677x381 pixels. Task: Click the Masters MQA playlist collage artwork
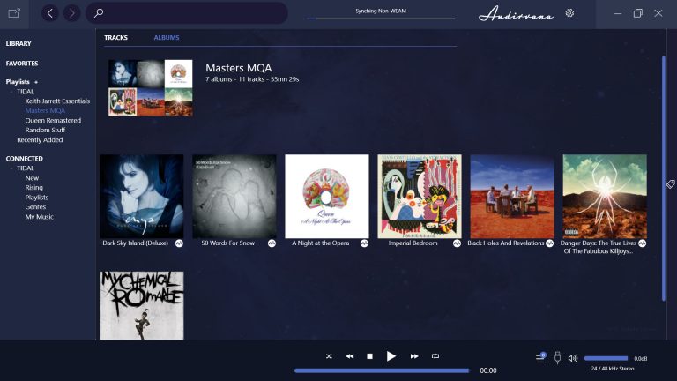151,87
